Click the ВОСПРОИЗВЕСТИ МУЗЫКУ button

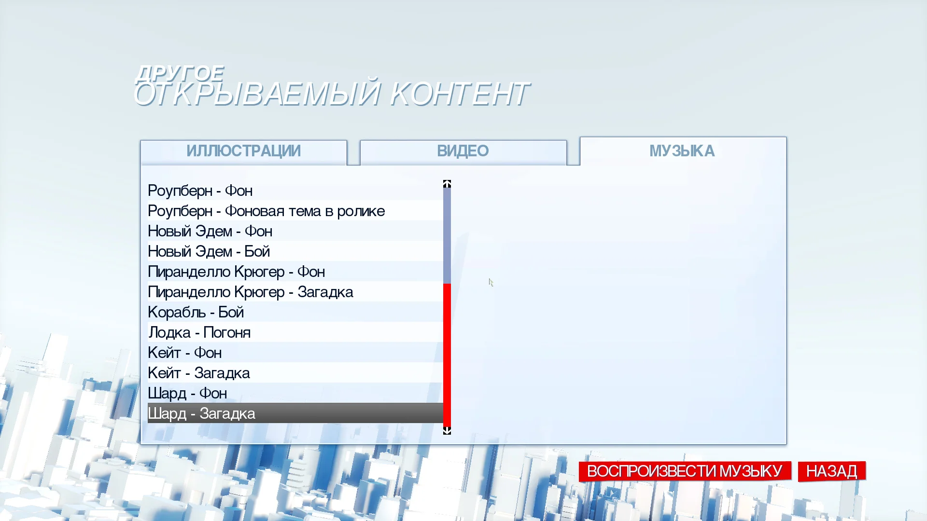click(685, 471)
